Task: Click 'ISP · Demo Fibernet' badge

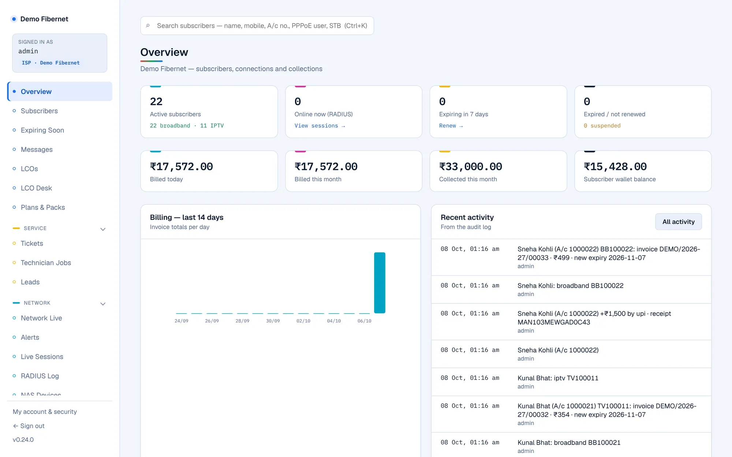Action: [51, 63]
